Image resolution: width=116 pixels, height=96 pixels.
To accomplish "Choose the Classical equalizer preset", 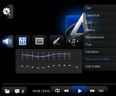I will (x=100, y=15).
